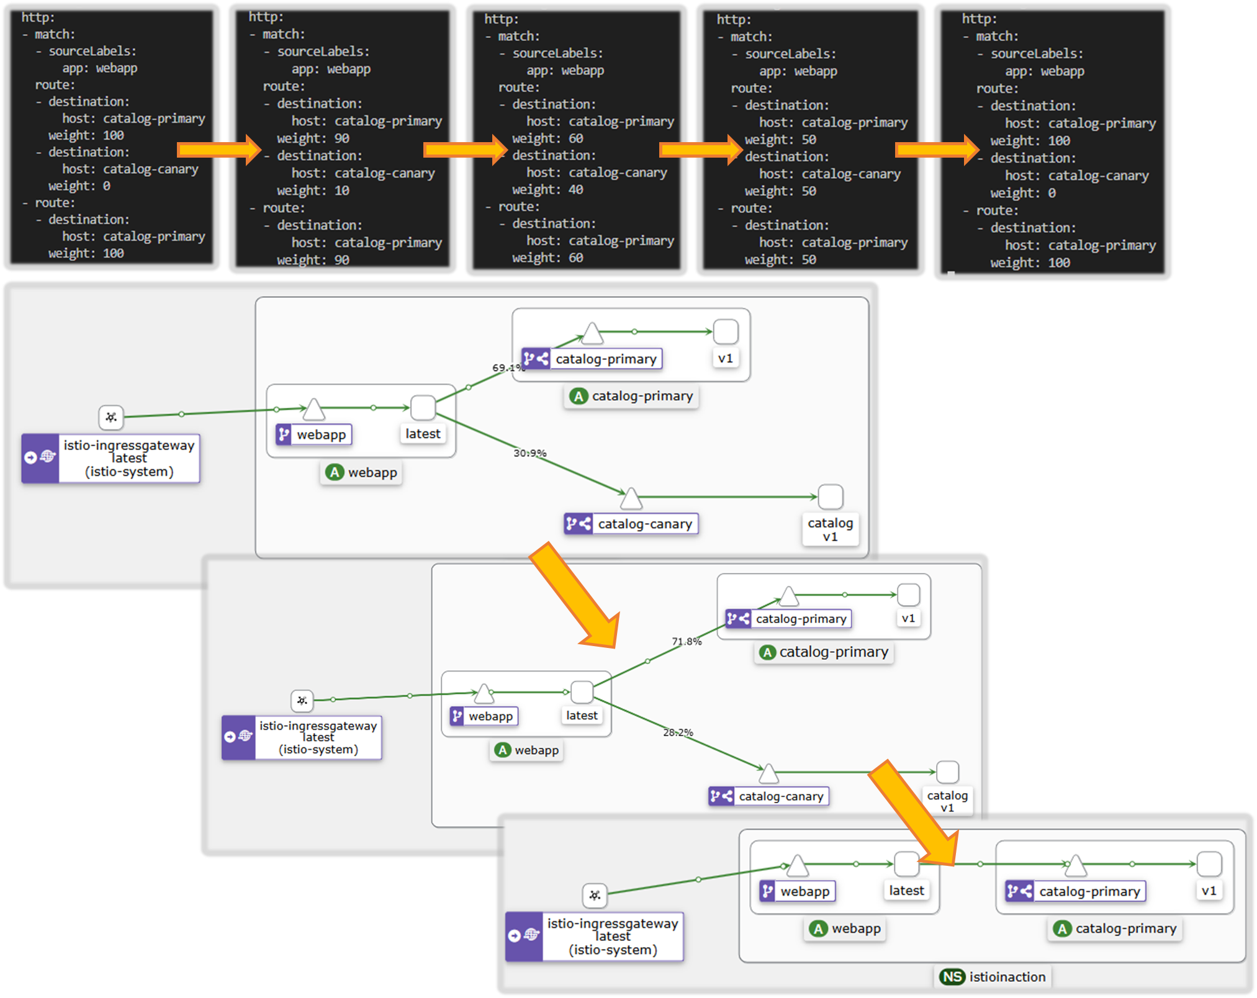Screen dimensions: 1257x998
Task: Select catalog v1 workload square in 28.2% graph
Action: [x=947, y=772]
